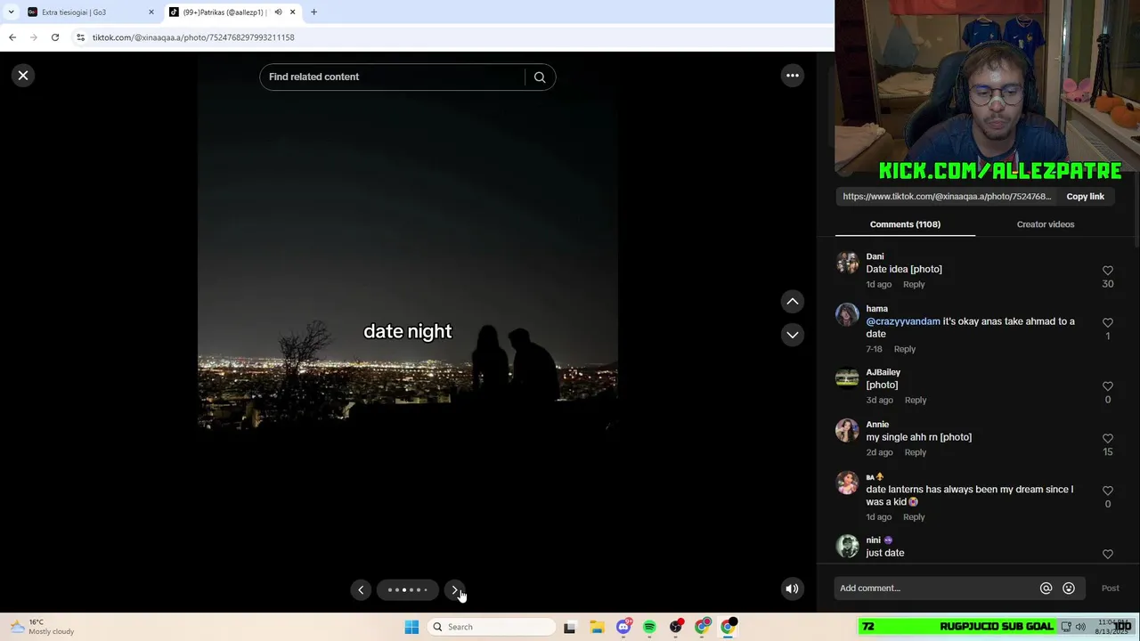Like AJBailey's comment
Viewport: 1140px width, 641px height.
point(1108,386)
